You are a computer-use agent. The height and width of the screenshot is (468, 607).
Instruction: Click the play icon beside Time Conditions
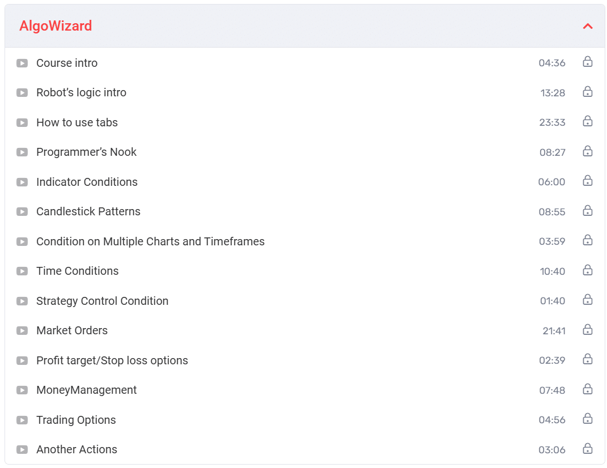point(22,271)
